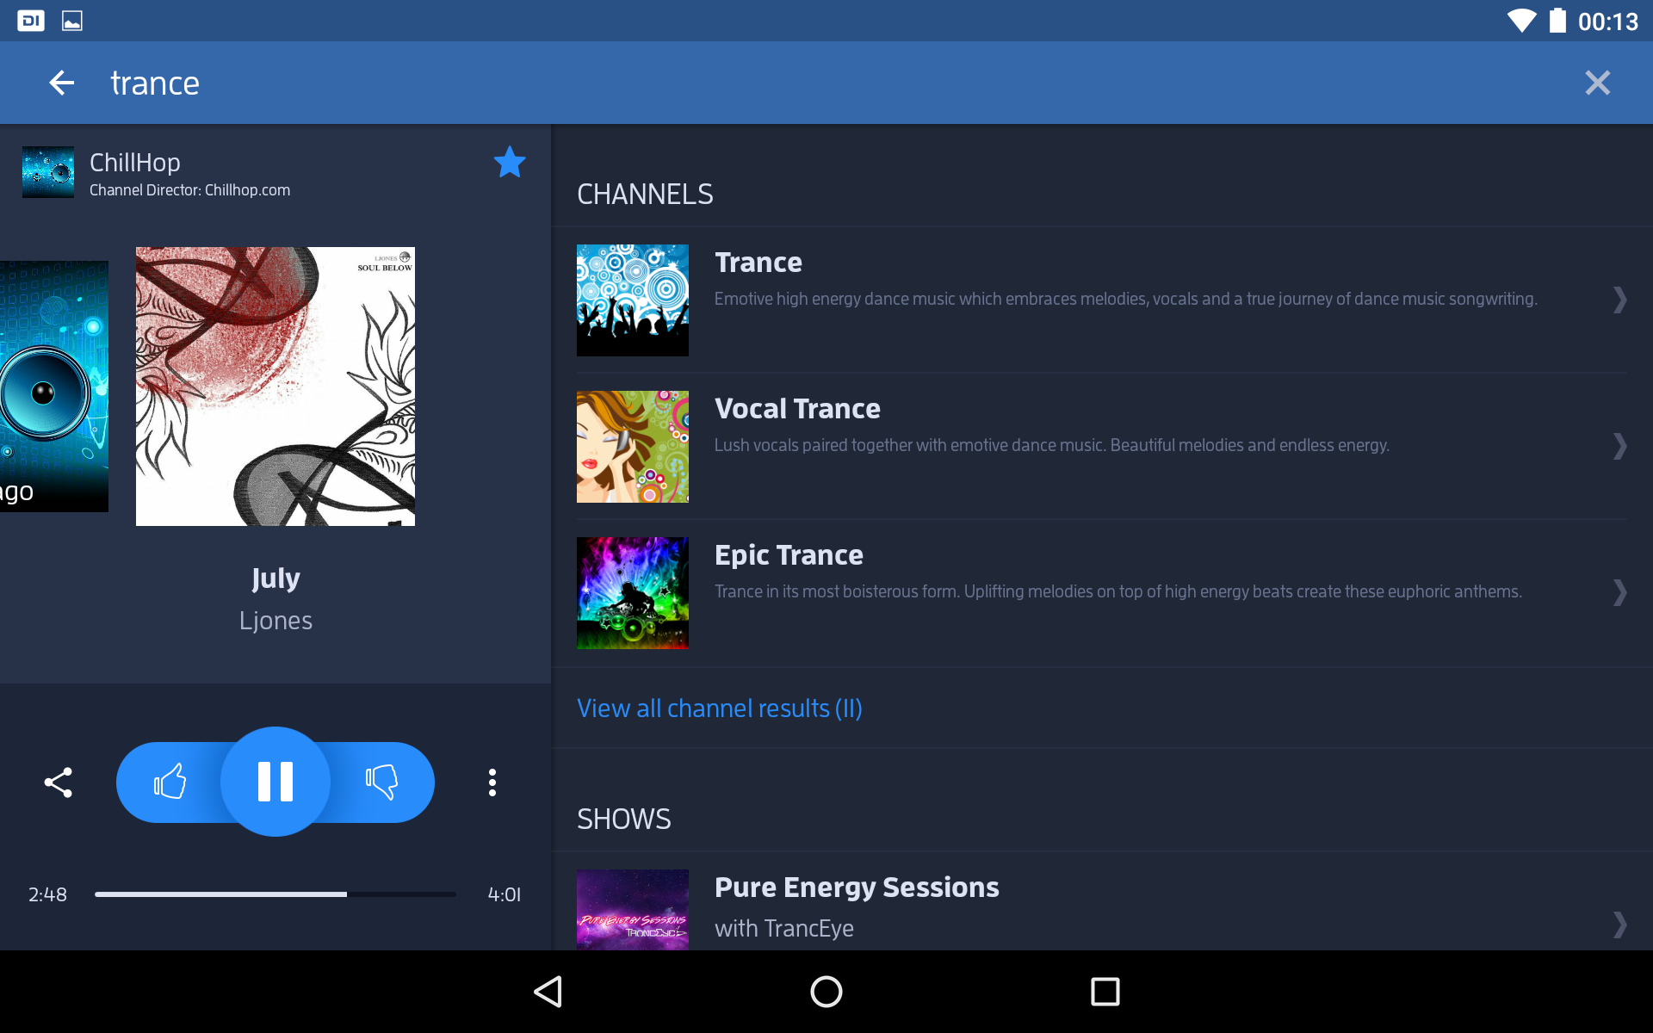The height and width of the screenshot is (1033, 1653).
Task: Tap the Android home button
Action: pyautogui.click(x=826, y=992)
